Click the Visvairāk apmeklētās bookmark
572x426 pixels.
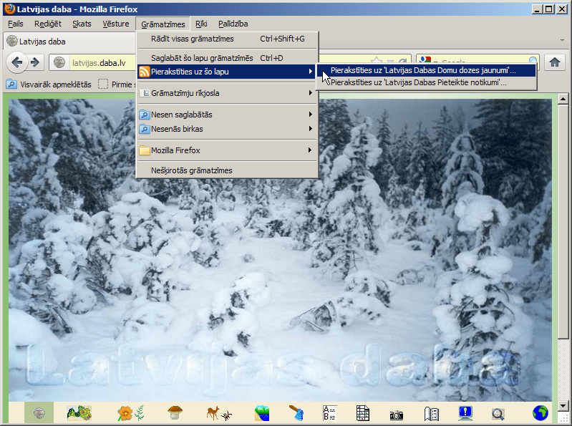point(49,84)
